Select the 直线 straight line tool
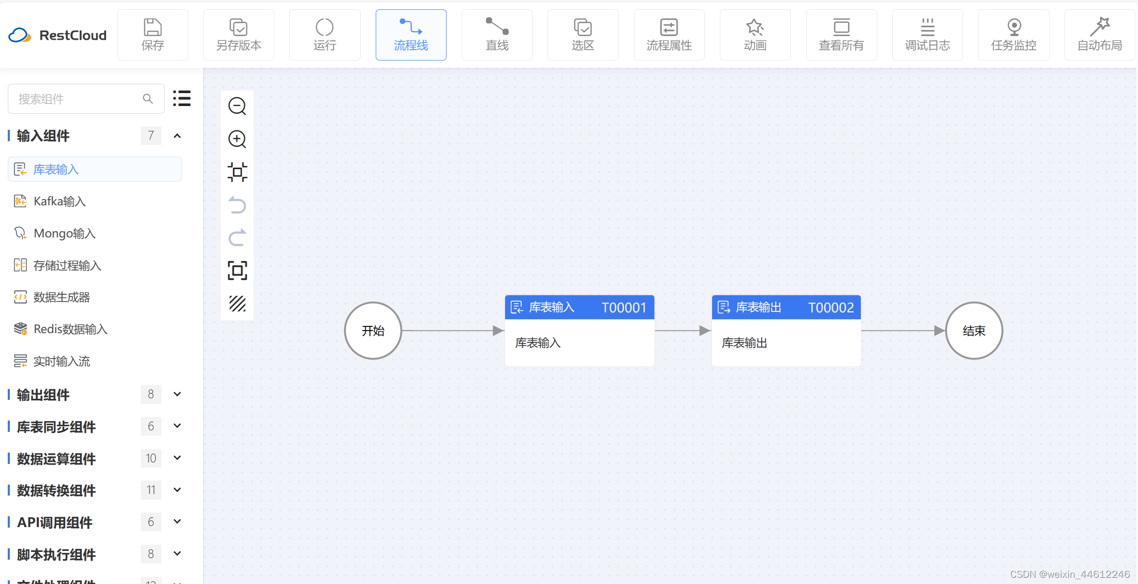 point(497,35)
